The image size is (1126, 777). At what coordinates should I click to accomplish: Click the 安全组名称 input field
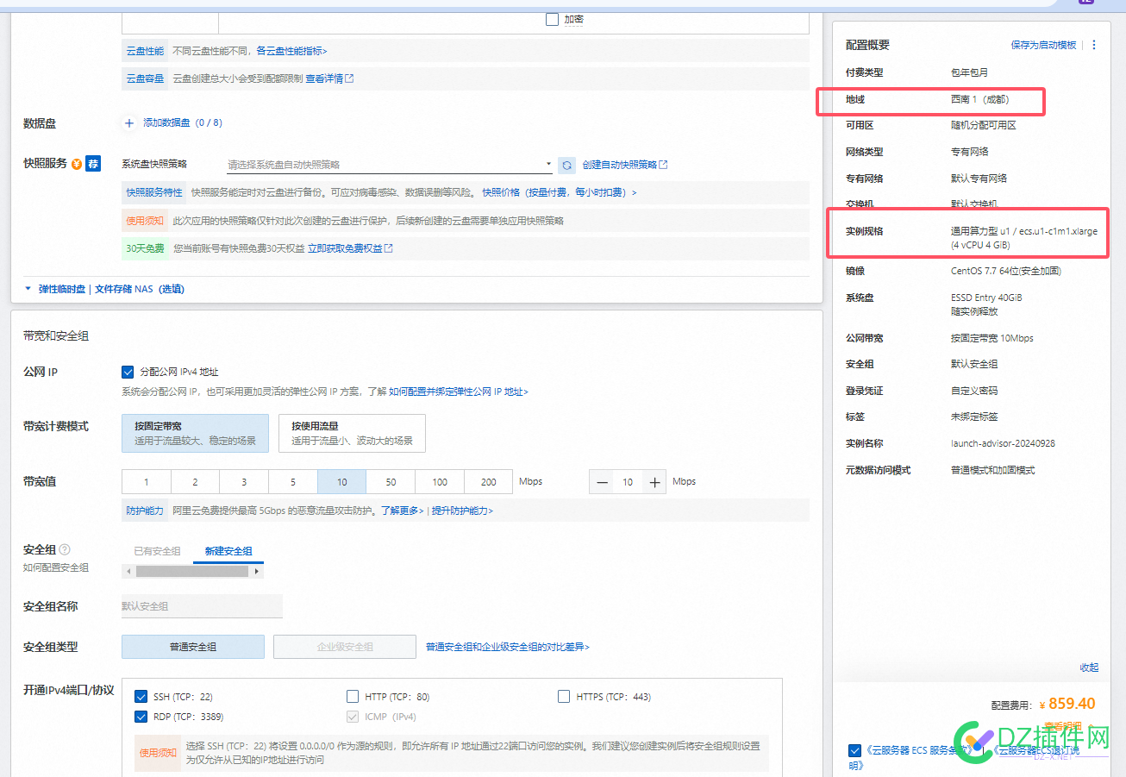point(202,606)
